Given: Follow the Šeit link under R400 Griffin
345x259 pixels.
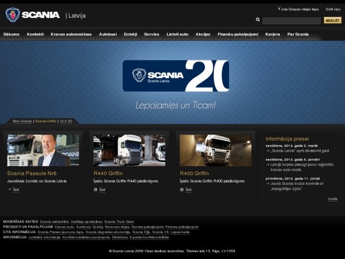Looking at the screenshot, I should tap(188, 189).
